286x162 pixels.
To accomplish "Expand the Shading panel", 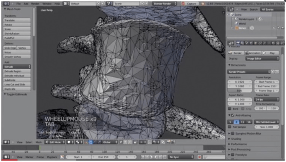I will click(236, 139).
